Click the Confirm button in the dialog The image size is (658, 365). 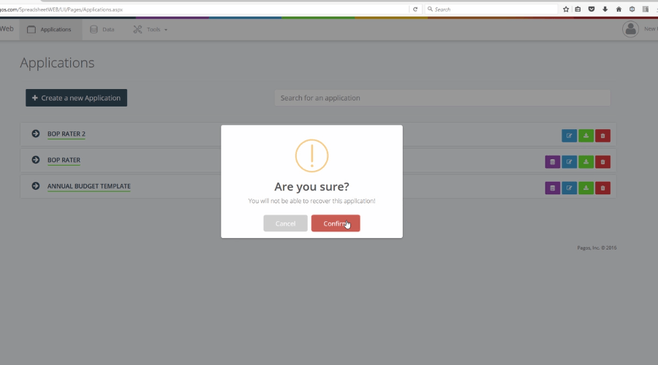tap(336, 223)
